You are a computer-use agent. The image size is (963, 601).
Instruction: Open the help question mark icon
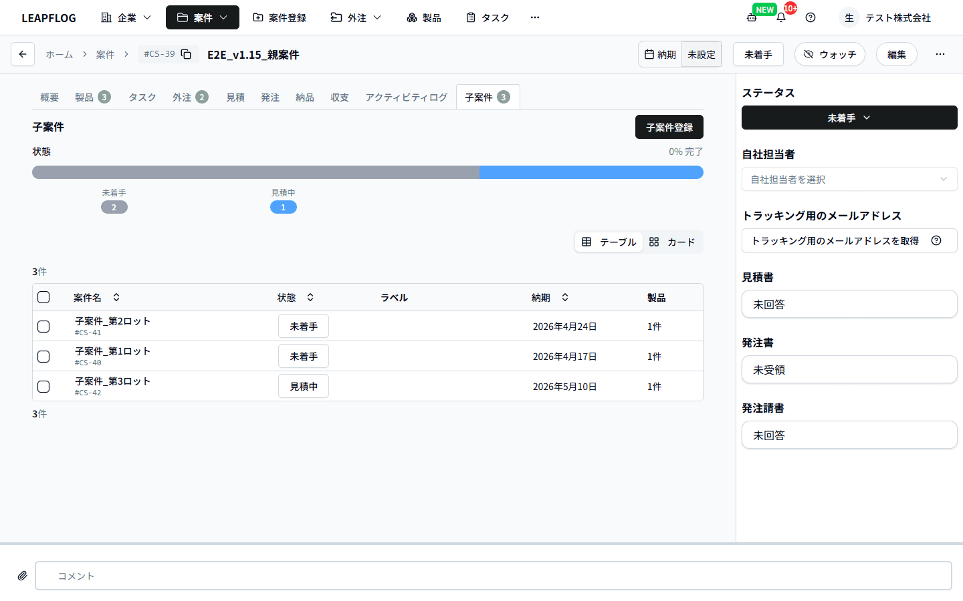811,17
